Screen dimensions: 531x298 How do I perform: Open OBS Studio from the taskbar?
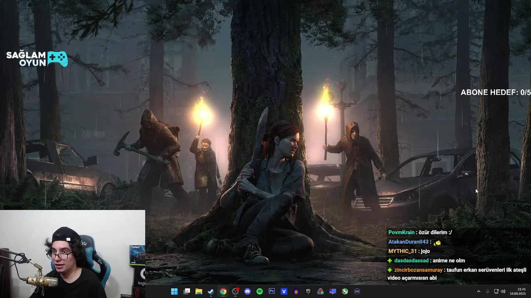pos(236,291)
